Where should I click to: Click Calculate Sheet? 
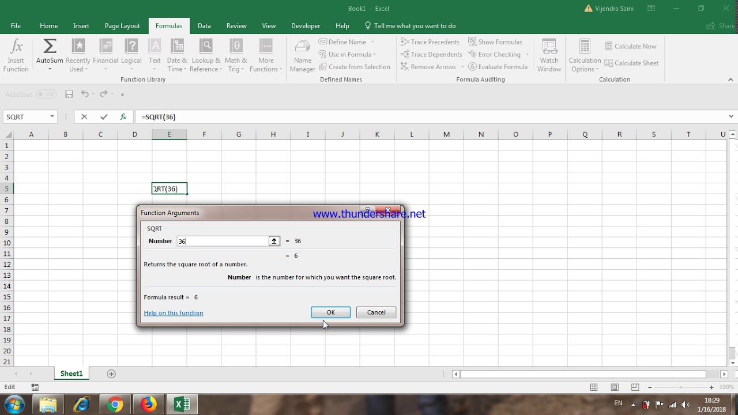(631, 63)
